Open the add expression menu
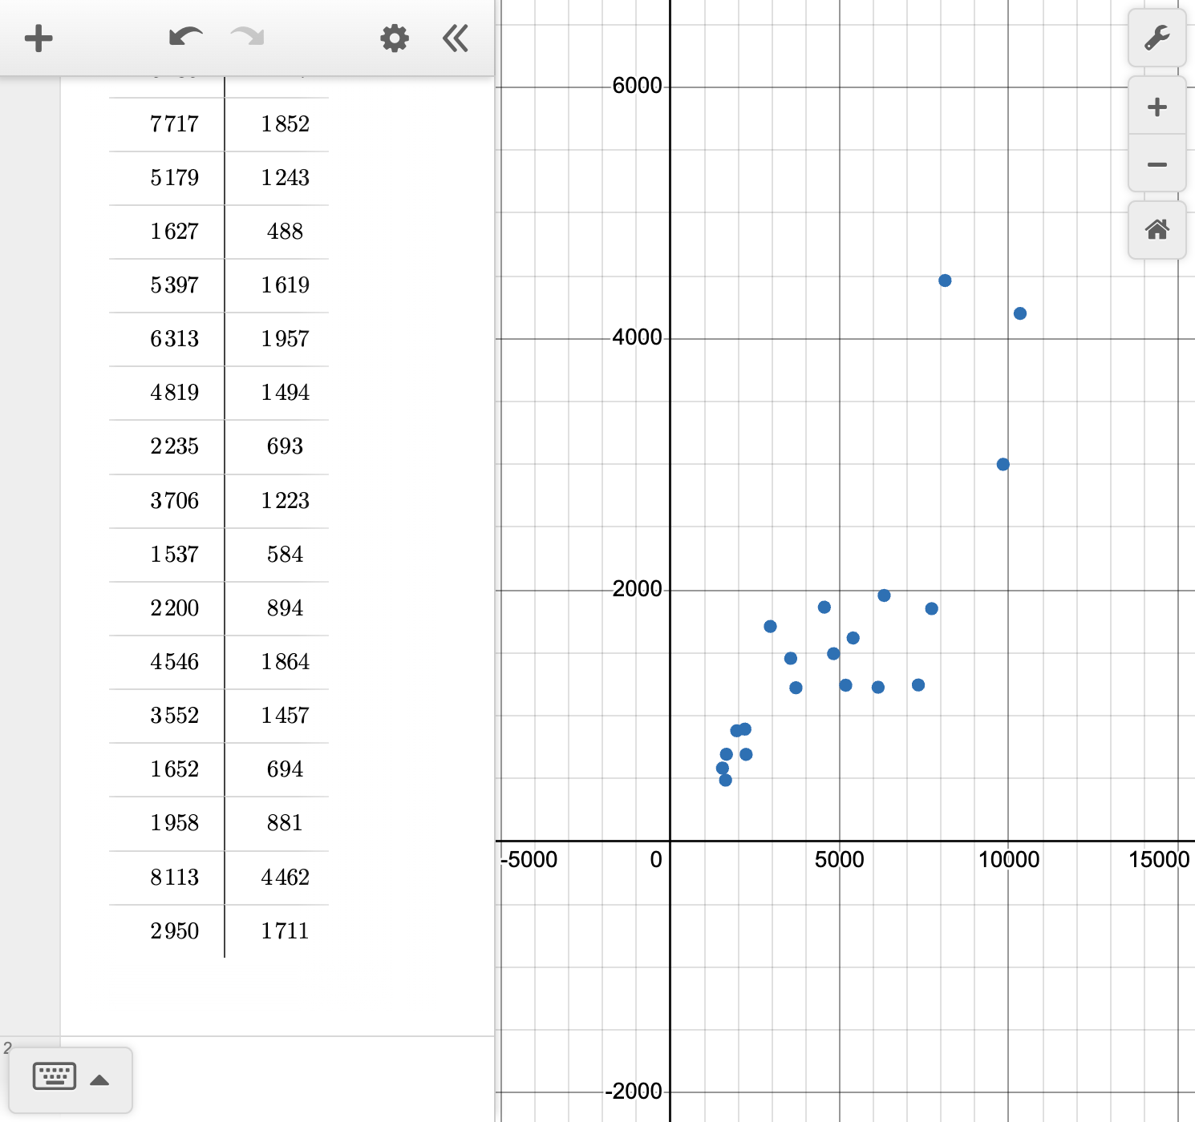This screenshot has height=1122, width=1195. point(38,38)
